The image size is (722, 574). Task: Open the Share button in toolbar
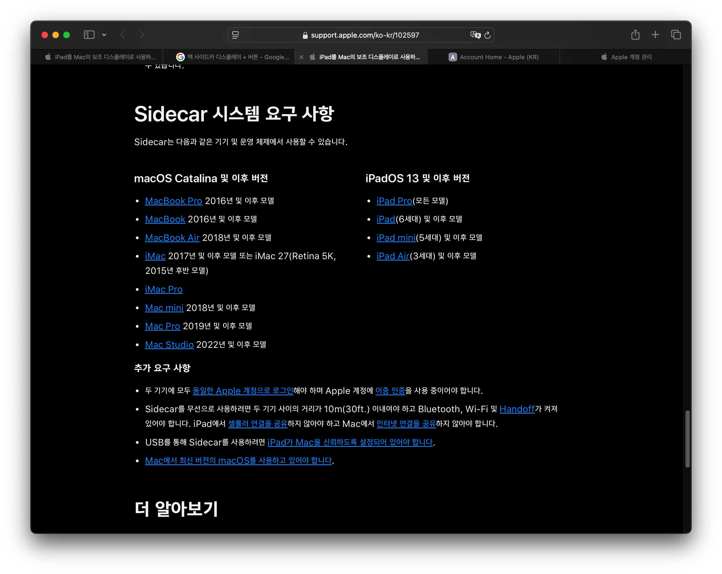tap(635, 35)
